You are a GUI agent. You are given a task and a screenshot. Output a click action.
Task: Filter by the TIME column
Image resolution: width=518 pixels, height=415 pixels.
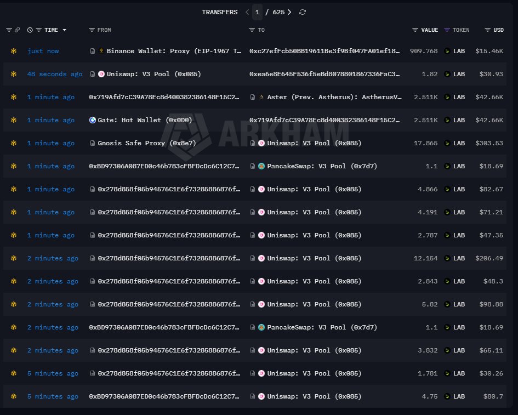pos(39,30)
